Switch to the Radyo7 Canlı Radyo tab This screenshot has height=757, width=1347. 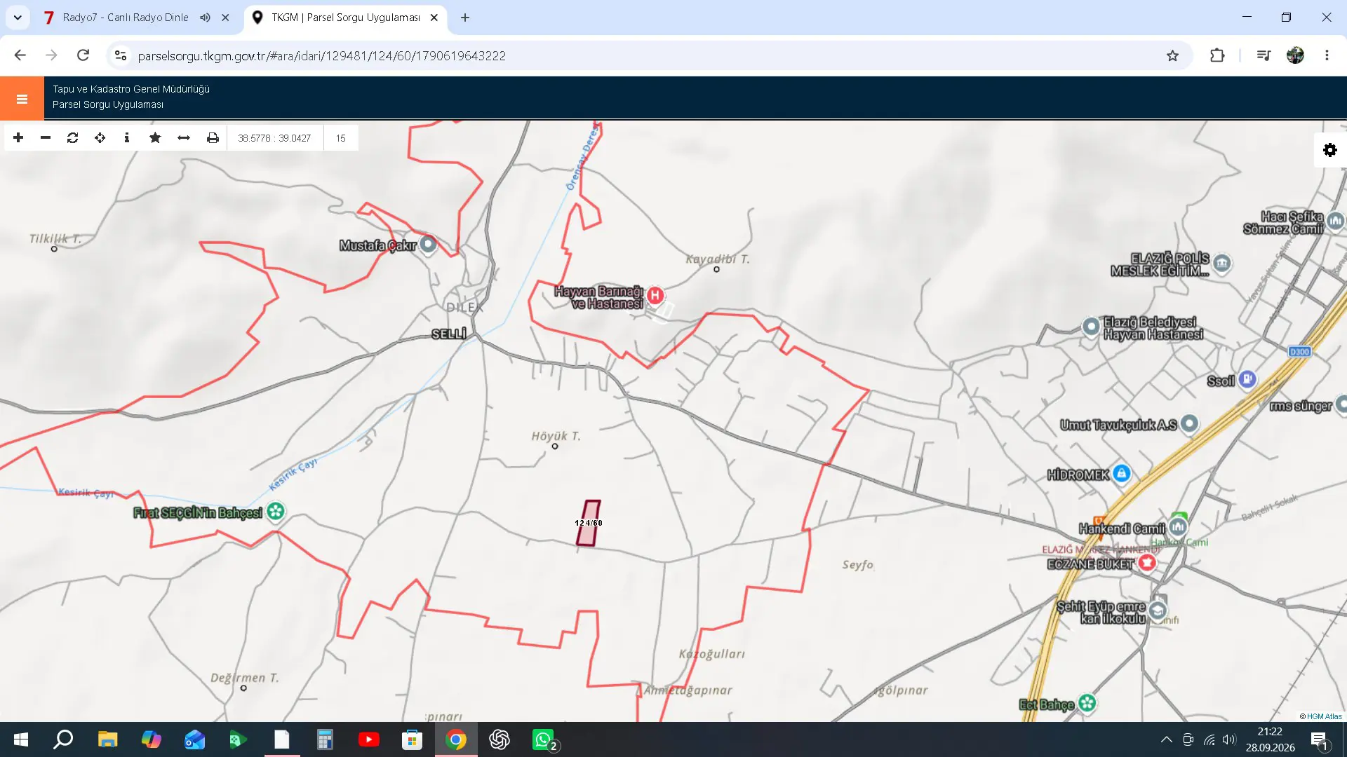pos(125,18)
